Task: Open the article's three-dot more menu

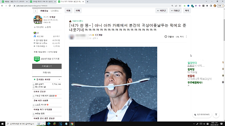Action: (x=186, y=37)
